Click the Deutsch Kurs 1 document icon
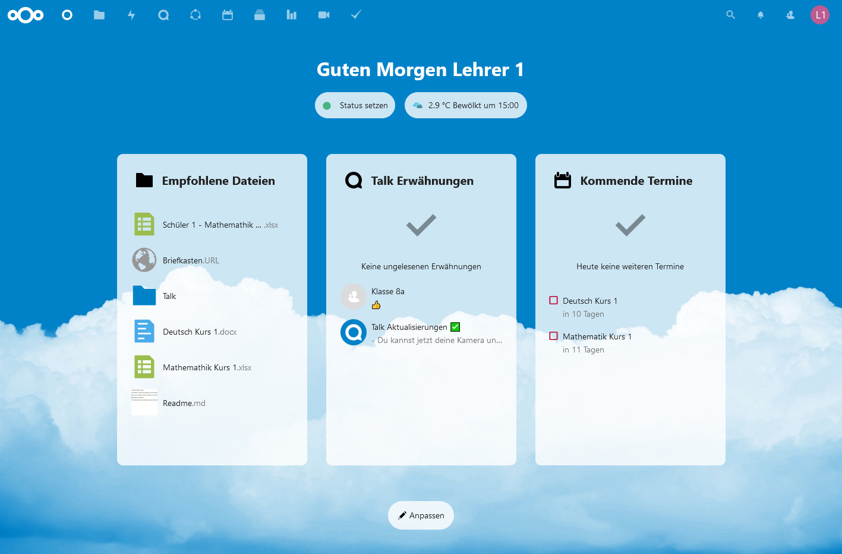The height and width of the screenshot is (554, 842). [x=144, y=331]
